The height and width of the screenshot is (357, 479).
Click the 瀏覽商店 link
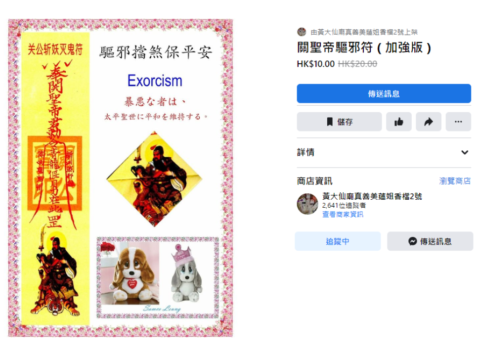tap(455, 181)
